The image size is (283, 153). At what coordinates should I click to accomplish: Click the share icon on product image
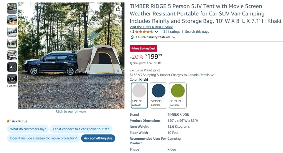click(x=118, y=9)
